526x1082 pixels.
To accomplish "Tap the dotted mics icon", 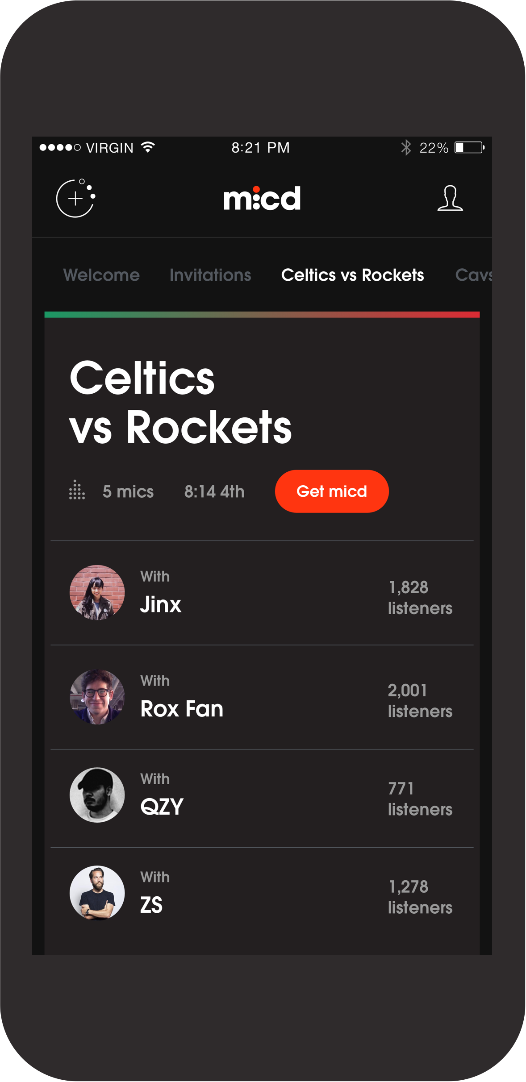I will 77,491.
